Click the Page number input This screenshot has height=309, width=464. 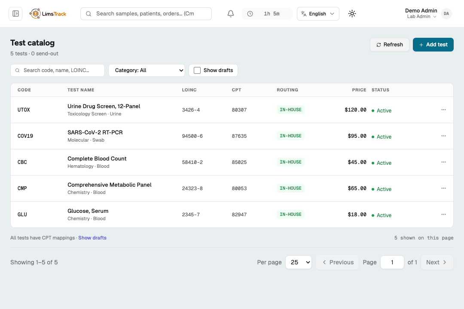tap(392, 262)
